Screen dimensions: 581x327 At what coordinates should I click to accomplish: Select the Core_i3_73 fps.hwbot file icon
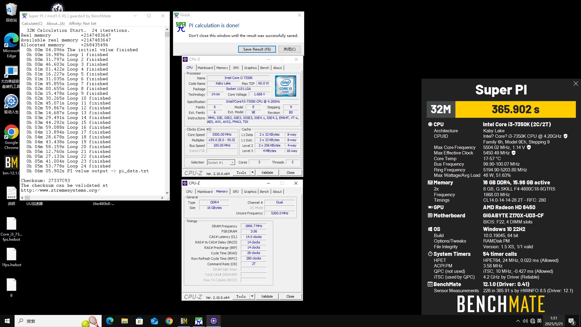11,229
